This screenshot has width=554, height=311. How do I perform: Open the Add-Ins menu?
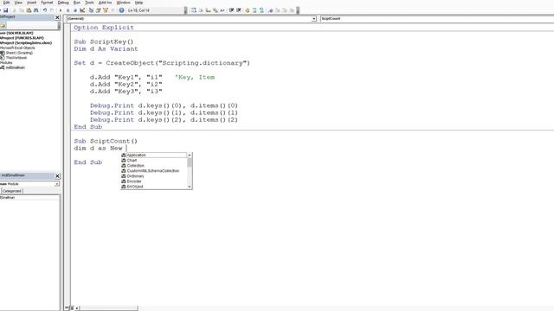105,3
